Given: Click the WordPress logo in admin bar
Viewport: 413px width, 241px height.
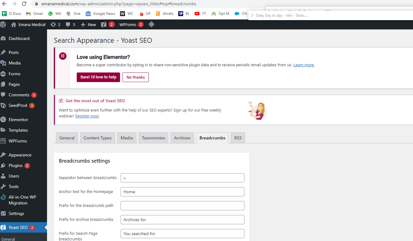Looking at the screenshot, I should [3, 24].
